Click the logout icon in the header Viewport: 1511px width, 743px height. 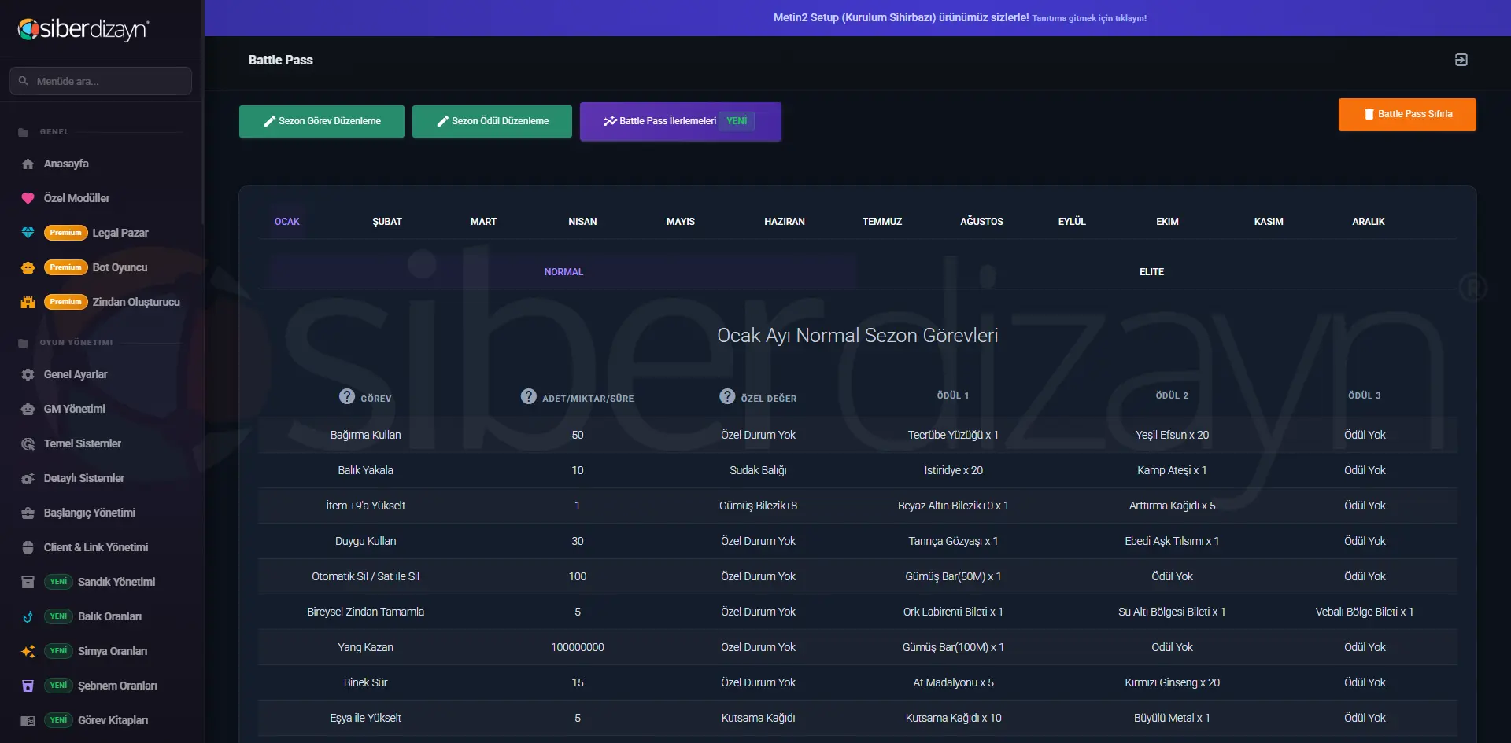click(1461, 60)
